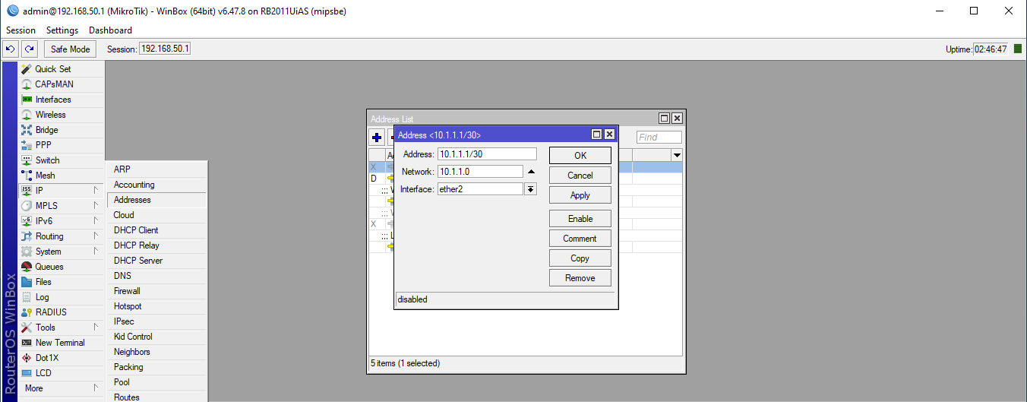Expand the MPLS submenu
The image size is (1027, 402).
tap(61, 206)
